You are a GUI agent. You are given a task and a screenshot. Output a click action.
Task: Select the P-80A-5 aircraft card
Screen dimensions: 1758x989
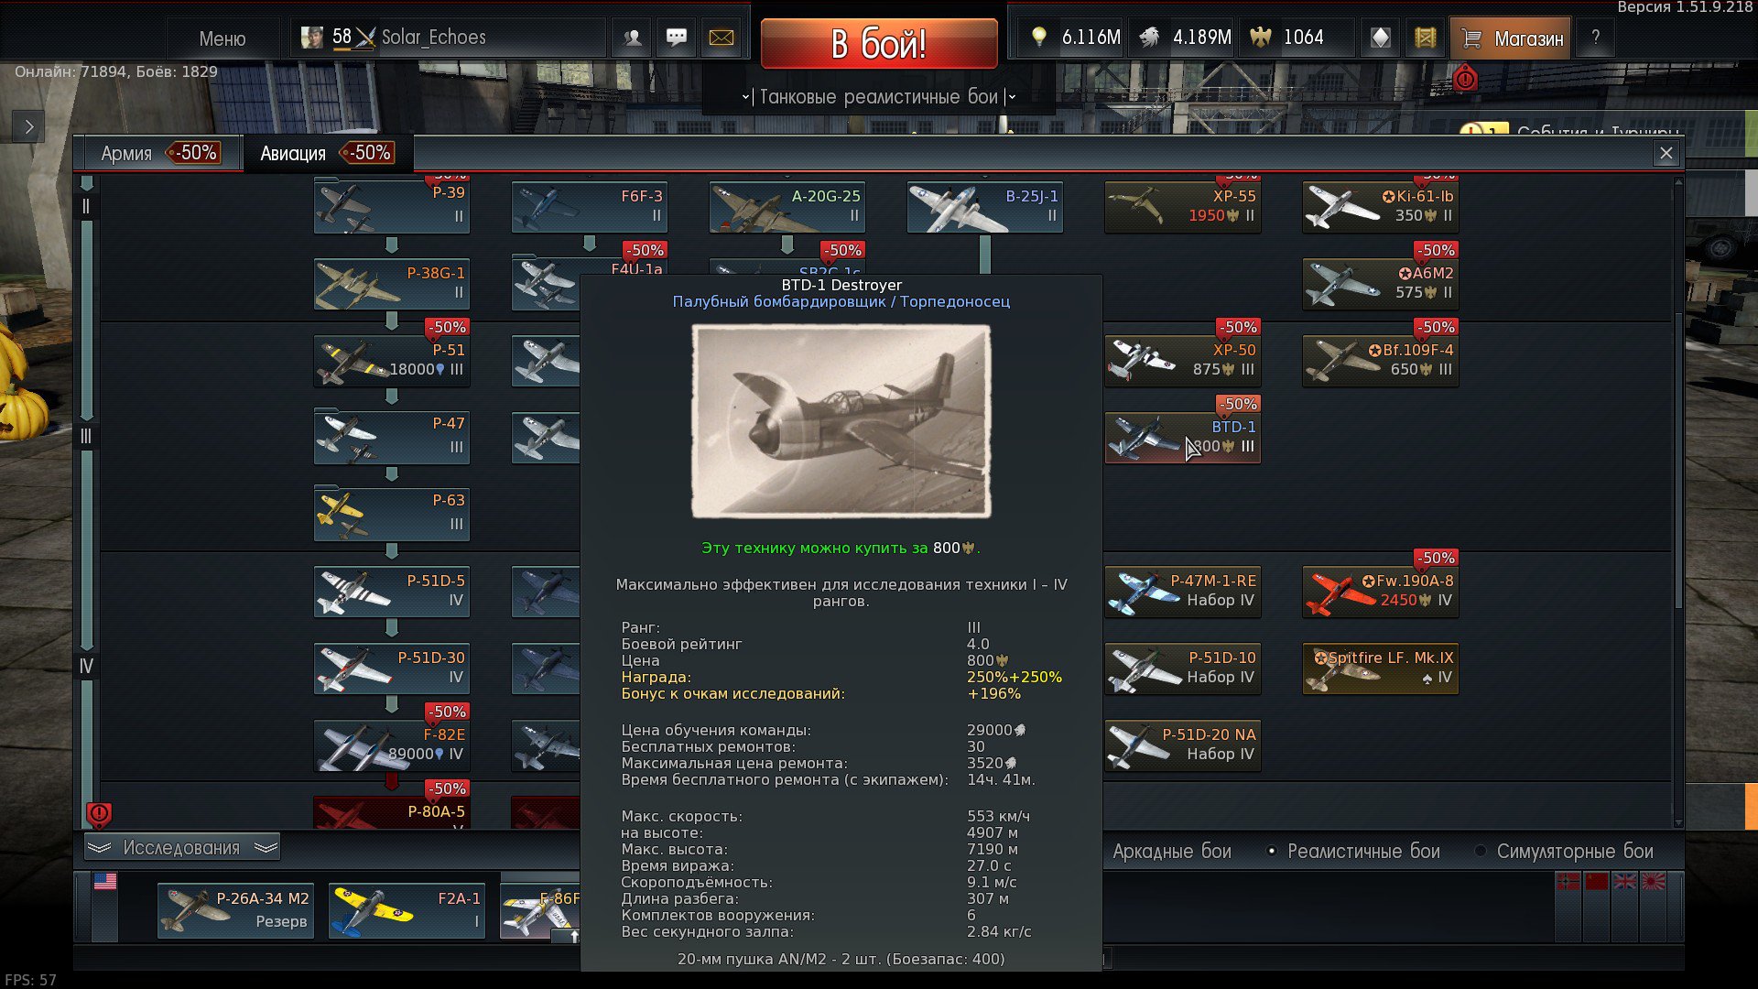pyautogui.click(x=392, y=812)
